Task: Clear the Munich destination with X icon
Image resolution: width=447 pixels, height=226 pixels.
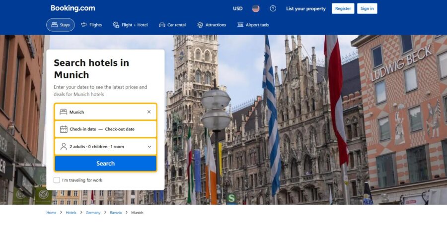Action: click(x=149, y=112)
